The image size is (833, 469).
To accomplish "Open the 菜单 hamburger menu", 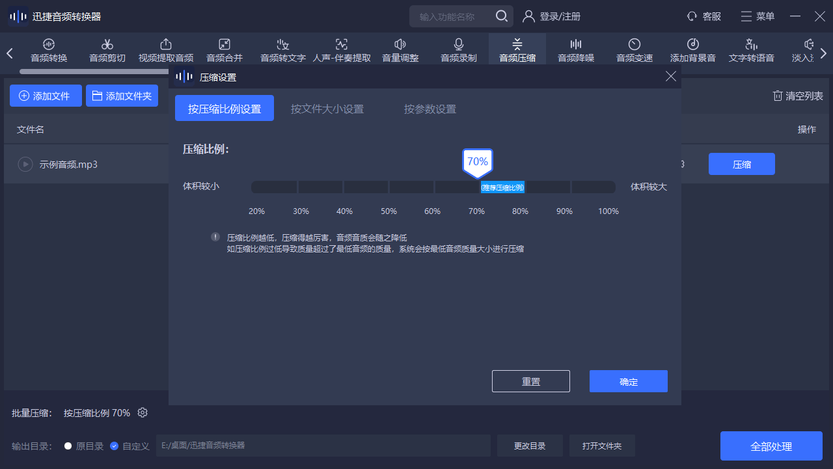I will point(758,16).
